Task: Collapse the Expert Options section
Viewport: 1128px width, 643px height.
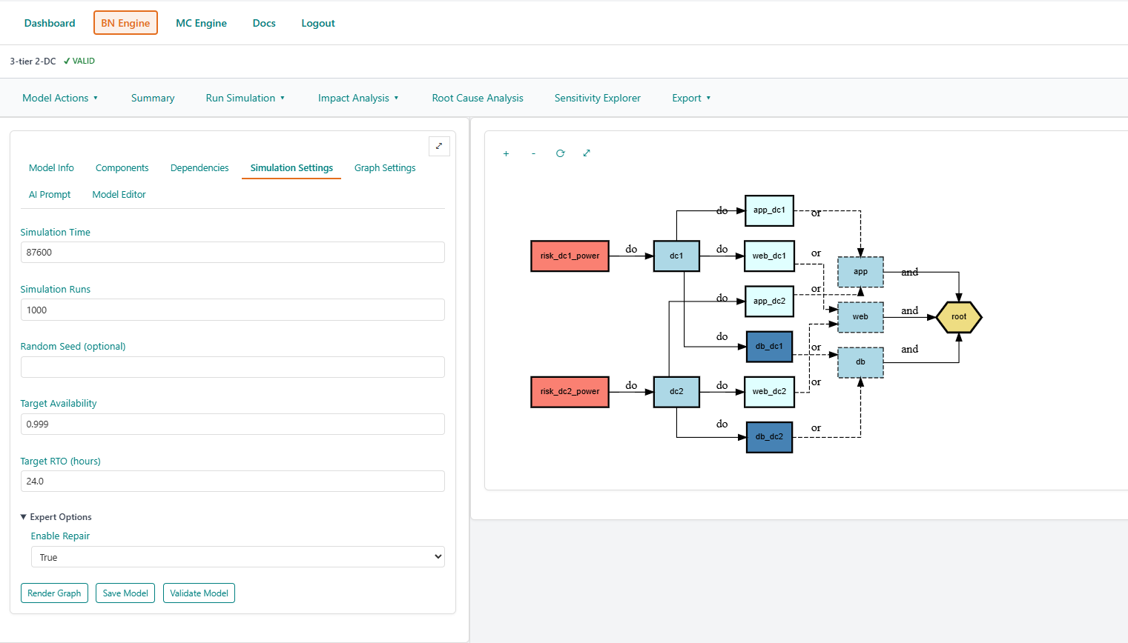Action: [56, 517]
